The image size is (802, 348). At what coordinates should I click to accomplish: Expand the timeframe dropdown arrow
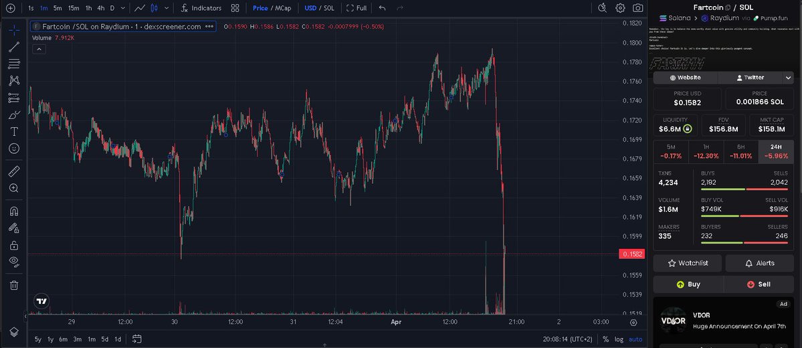(123, 8)
